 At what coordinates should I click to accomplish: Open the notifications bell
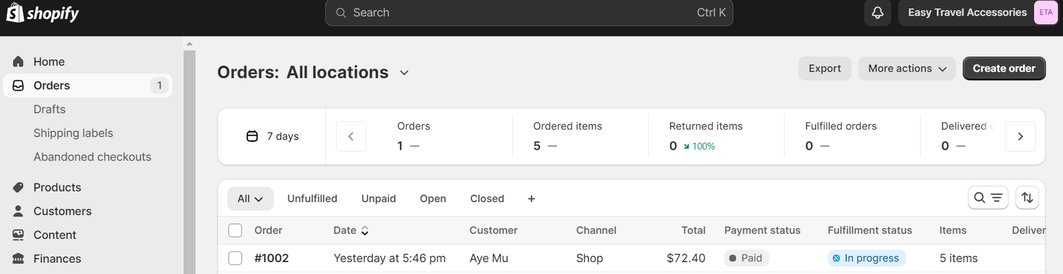point(877,13)
